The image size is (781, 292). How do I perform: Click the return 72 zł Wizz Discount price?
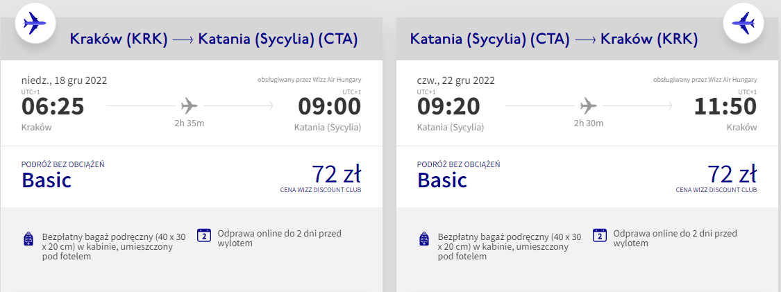[x=732, y=175]
